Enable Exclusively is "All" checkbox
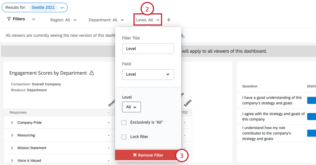This screenshot has height=165, width=316. pyautogui.click(x=124, y=122)
